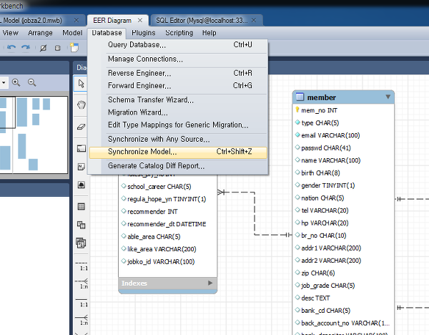This screenshot has width=429, height=335.
Task: Open the Scripting menu
Action: coord(179,33)
